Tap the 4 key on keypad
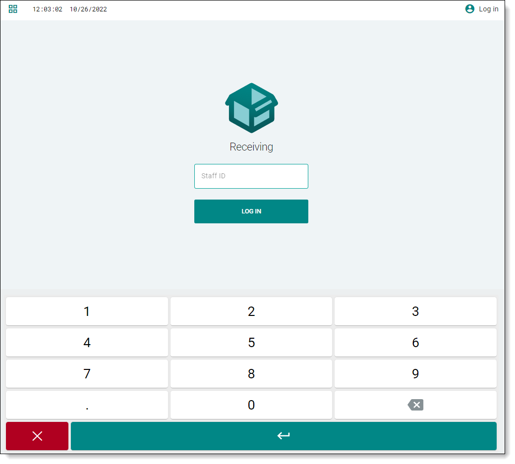The height and width of the screenshot is (464, 515). 87,343
